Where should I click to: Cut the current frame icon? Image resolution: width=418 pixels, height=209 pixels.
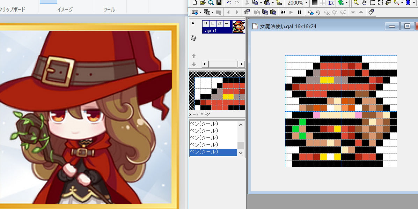257,12
